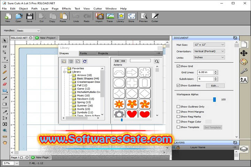Select the Eraser tool
The height and width of the screenshot is (167, 251).
(5, 84)
